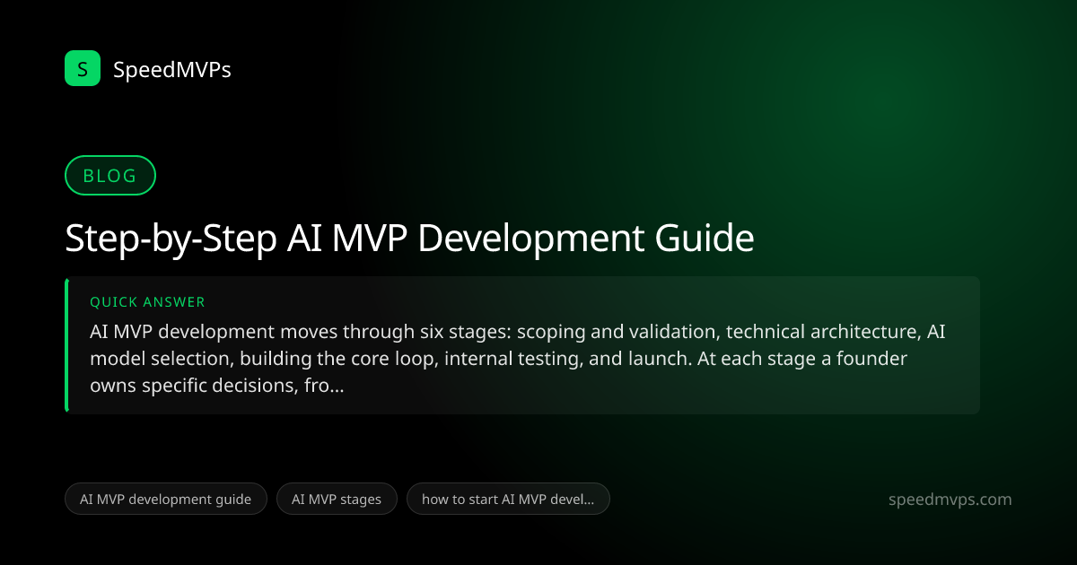Click the SpeedMVPs brand name
This screenshot has height=565, width=1077.
coord(172,69)
